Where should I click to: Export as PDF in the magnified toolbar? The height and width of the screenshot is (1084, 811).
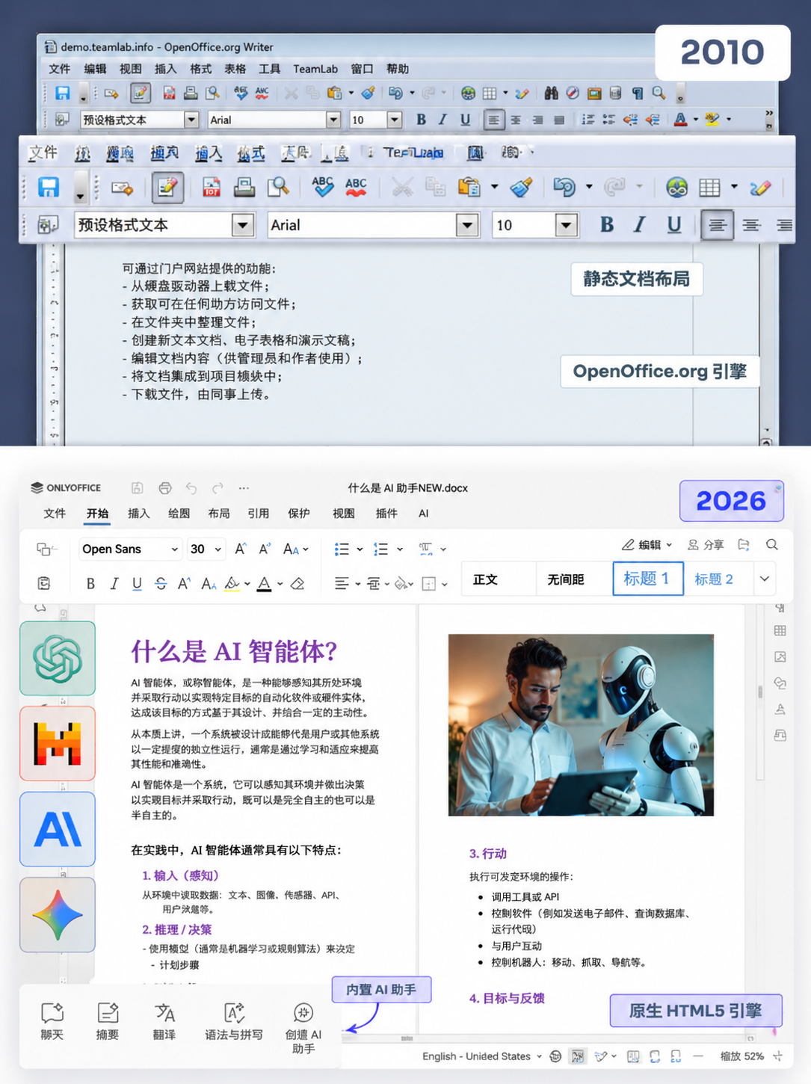coord(212,187)
